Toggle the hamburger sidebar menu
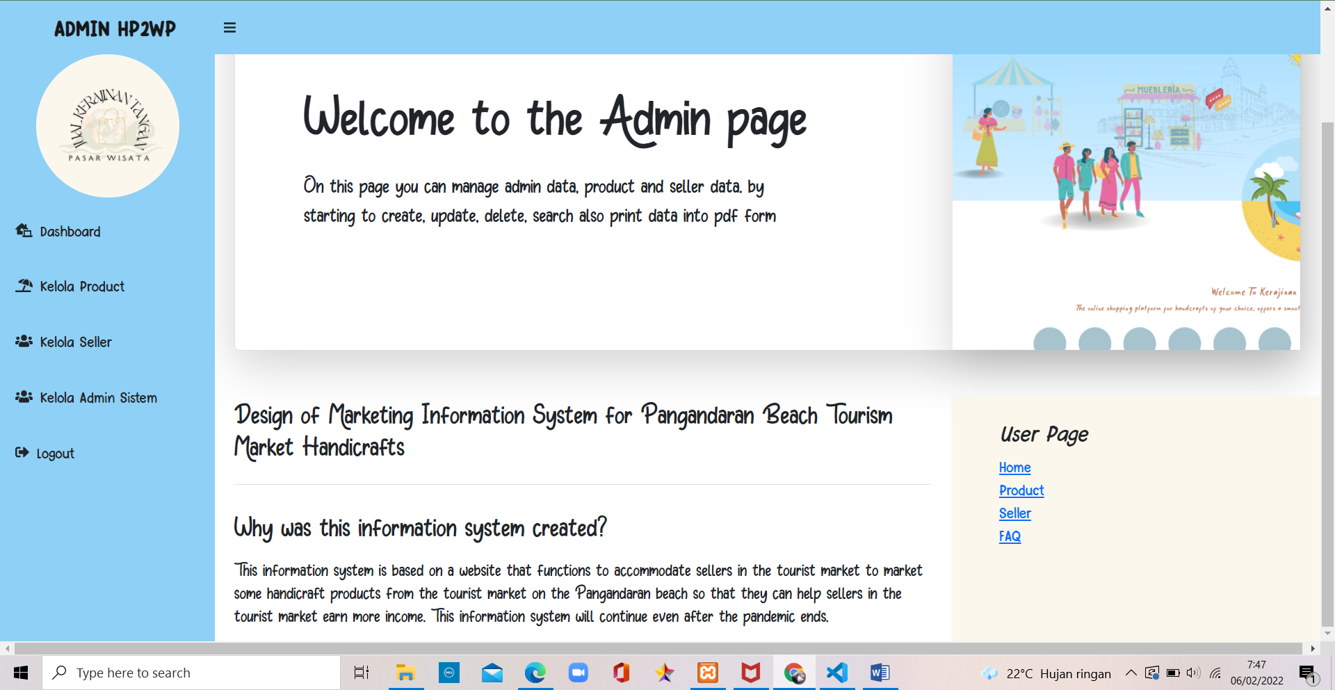 tap(229, 28)
